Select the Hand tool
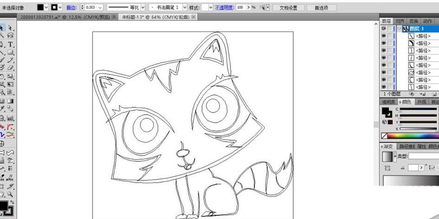The width and height of the screenshot is (439, 219). tap(2, 194)
